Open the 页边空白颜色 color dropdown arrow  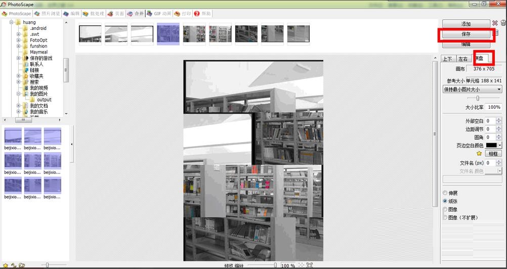pyautogui.click(x=499, y=145)
